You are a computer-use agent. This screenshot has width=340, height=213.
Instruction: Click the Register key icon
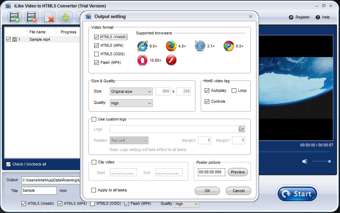point(291,17)
